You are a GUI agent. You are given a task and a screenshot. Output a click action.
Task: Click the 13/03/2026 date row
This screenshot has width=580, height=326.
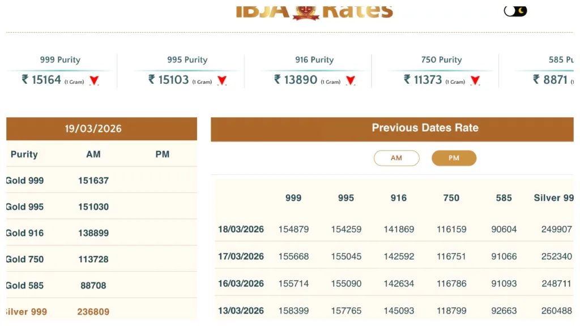[x=241, y=311]
